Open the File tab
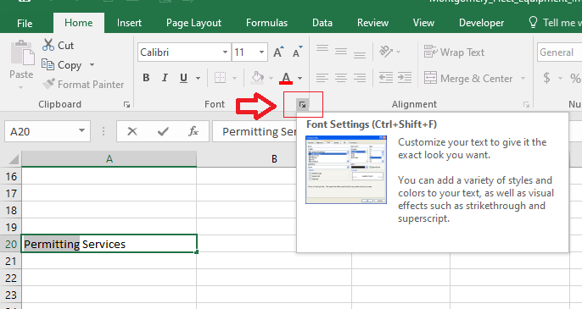Screen dimensions: 582x309 [x=25, y=23]
